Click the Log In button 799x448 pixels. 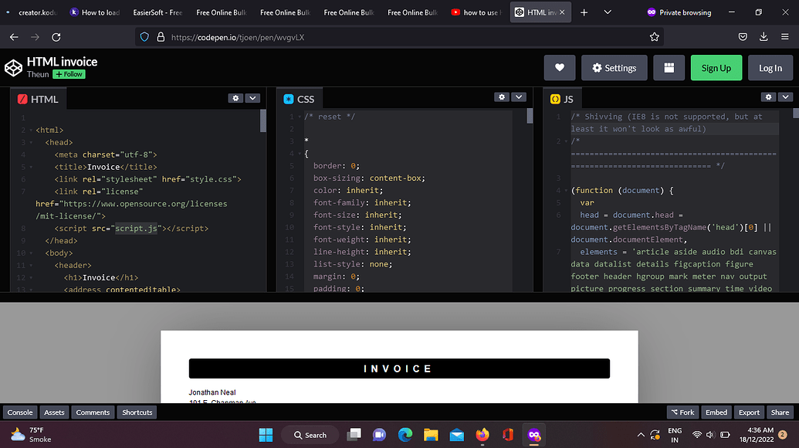770,68
